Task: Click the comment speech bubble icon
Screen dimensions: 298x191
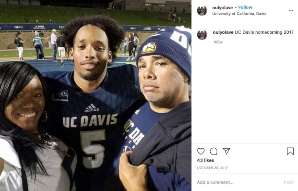Action: pyautogui.click(x=213, y=151)
